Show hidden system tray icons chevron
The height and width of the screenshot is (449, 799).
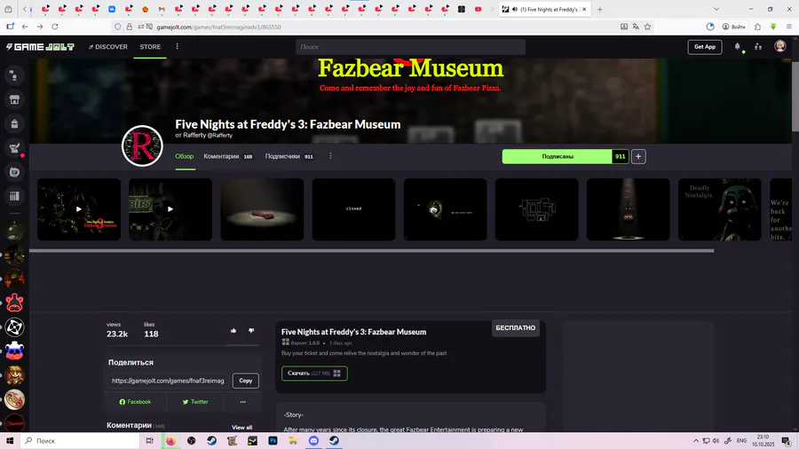coord(695,441)
